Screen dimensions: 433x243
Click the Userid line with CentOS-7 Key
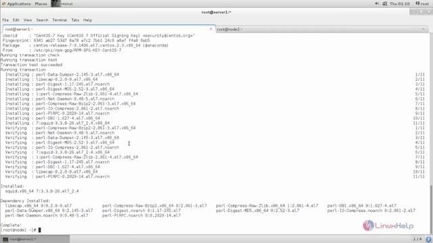(x=99, y=36)
